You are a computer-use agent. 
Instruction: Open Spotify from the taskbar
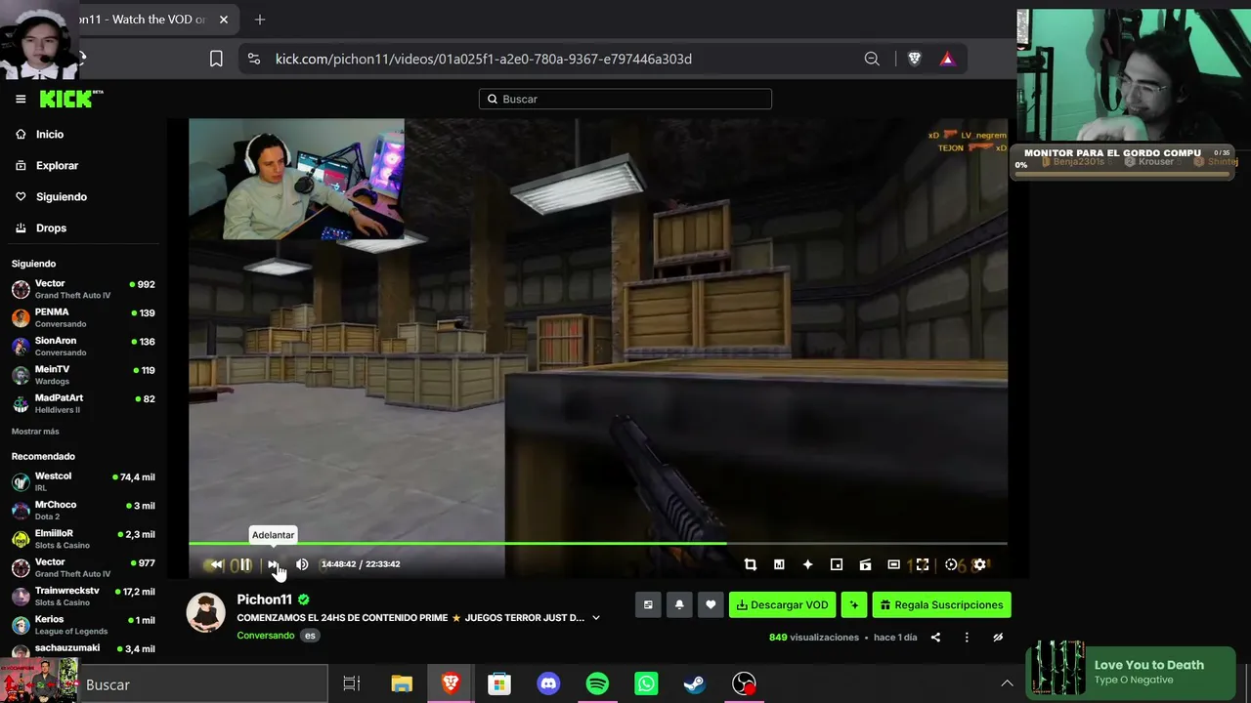tap(597, 684)
